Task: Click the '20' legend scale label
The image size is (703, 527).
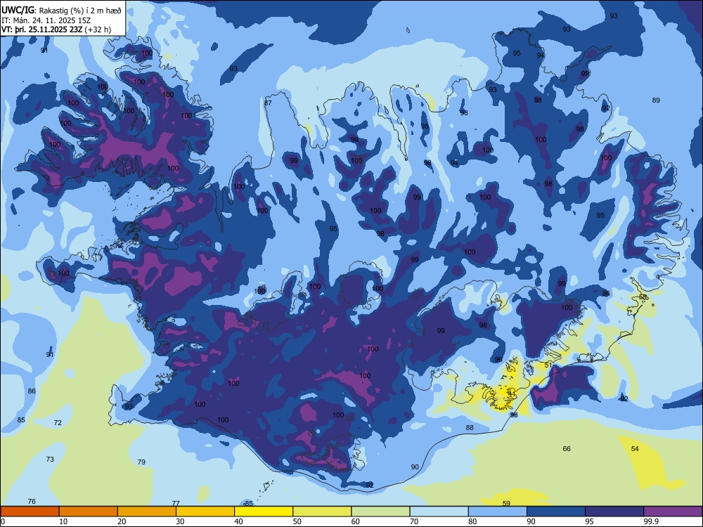Action: point(122,521)
